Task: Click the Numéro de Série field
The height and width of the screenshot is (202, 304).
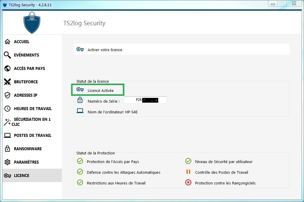Action: [145, 100]
